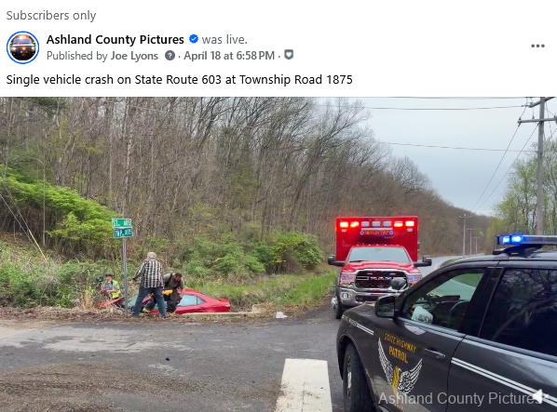
Task: Click the shield audience icon after the timestamp
Action: point(289,55)
